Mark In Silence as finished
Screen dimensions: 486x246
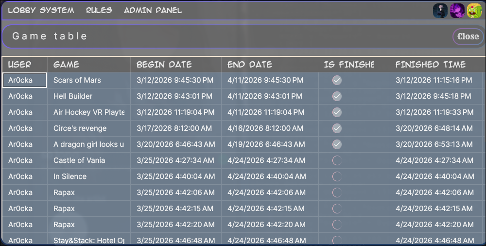click(337, 176)
